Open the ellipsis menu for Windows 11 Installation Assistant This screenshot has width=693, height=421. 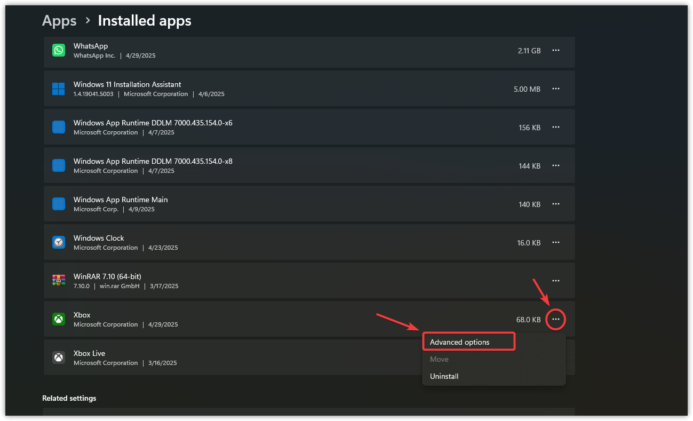(555, 89)
